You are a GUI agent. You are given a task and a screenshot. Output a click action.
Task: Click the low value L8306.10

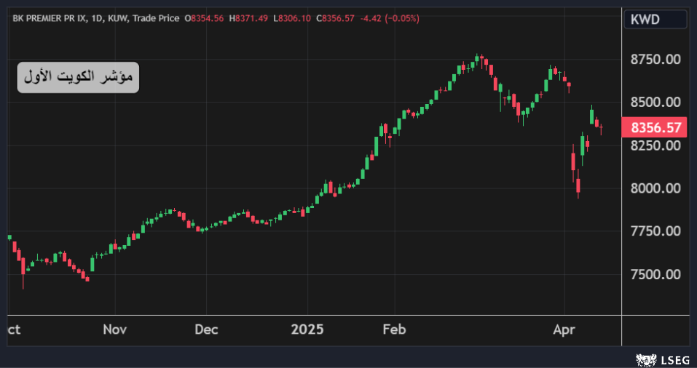click(x=291, y=19)
